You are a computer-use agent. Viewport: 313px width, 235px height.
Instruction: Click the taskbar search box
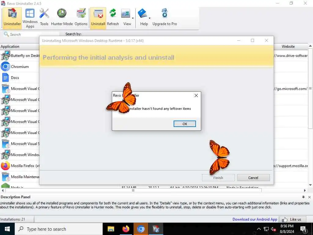(x=59, y=229)
